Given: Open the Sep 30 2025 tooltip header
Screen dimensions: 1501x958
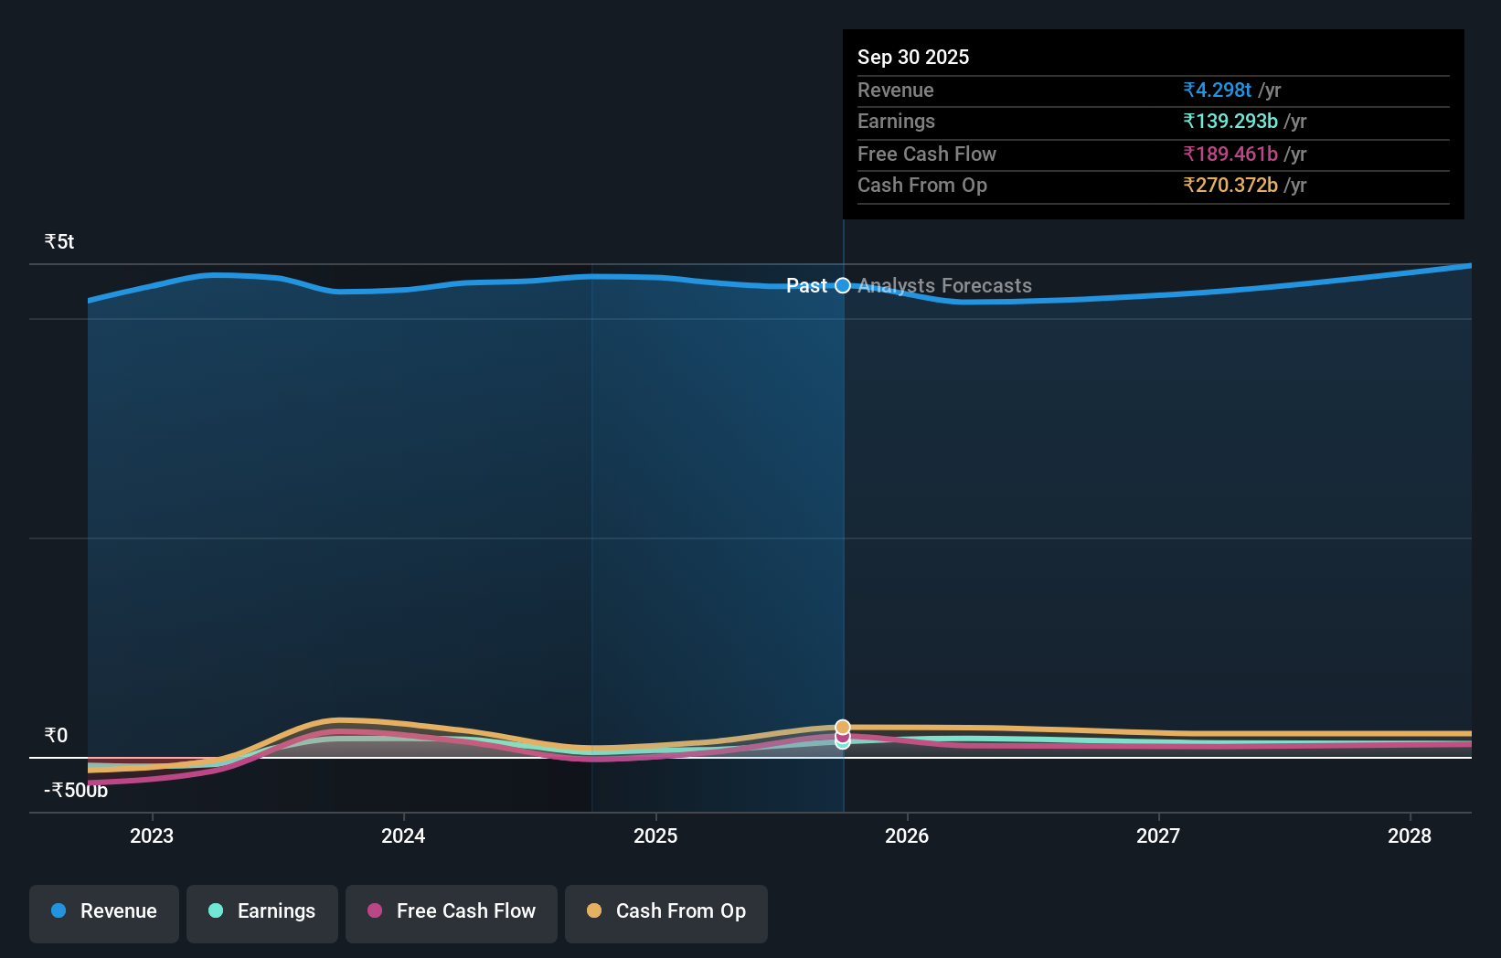Looking at the screenshot, I should pyautogui.click(x=912, y=57).
